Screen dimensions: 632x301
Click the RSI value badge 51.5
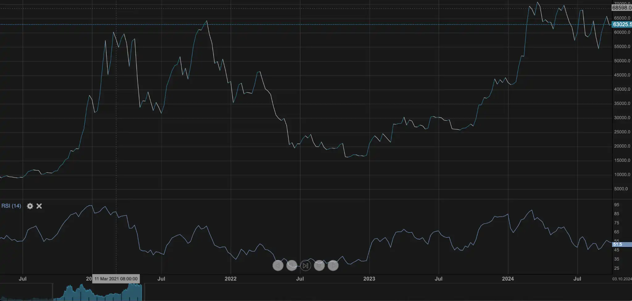(617, 244)
